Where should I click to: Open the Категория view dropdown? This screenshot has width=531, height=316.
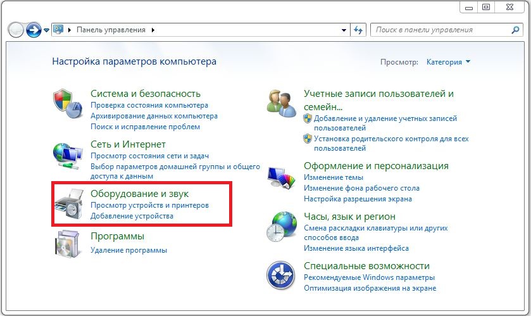click(448, 62)
